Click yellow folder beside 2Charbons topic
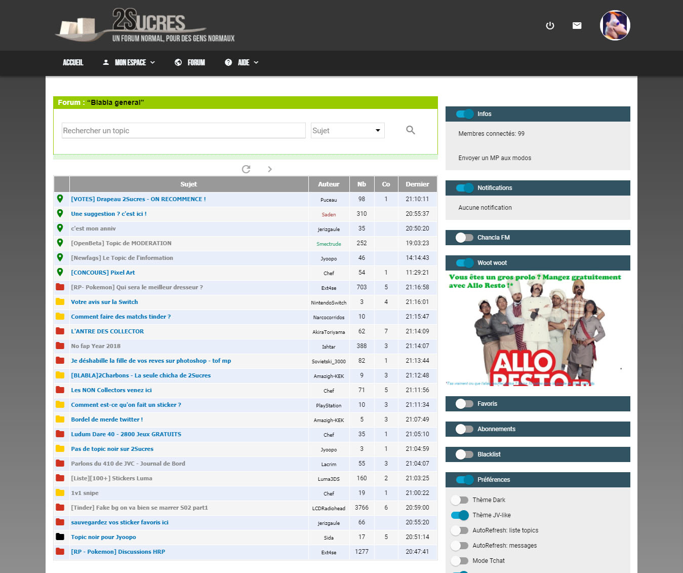Image resolution: width=683 pixels, height=573 pixels. tap(60, 375)
